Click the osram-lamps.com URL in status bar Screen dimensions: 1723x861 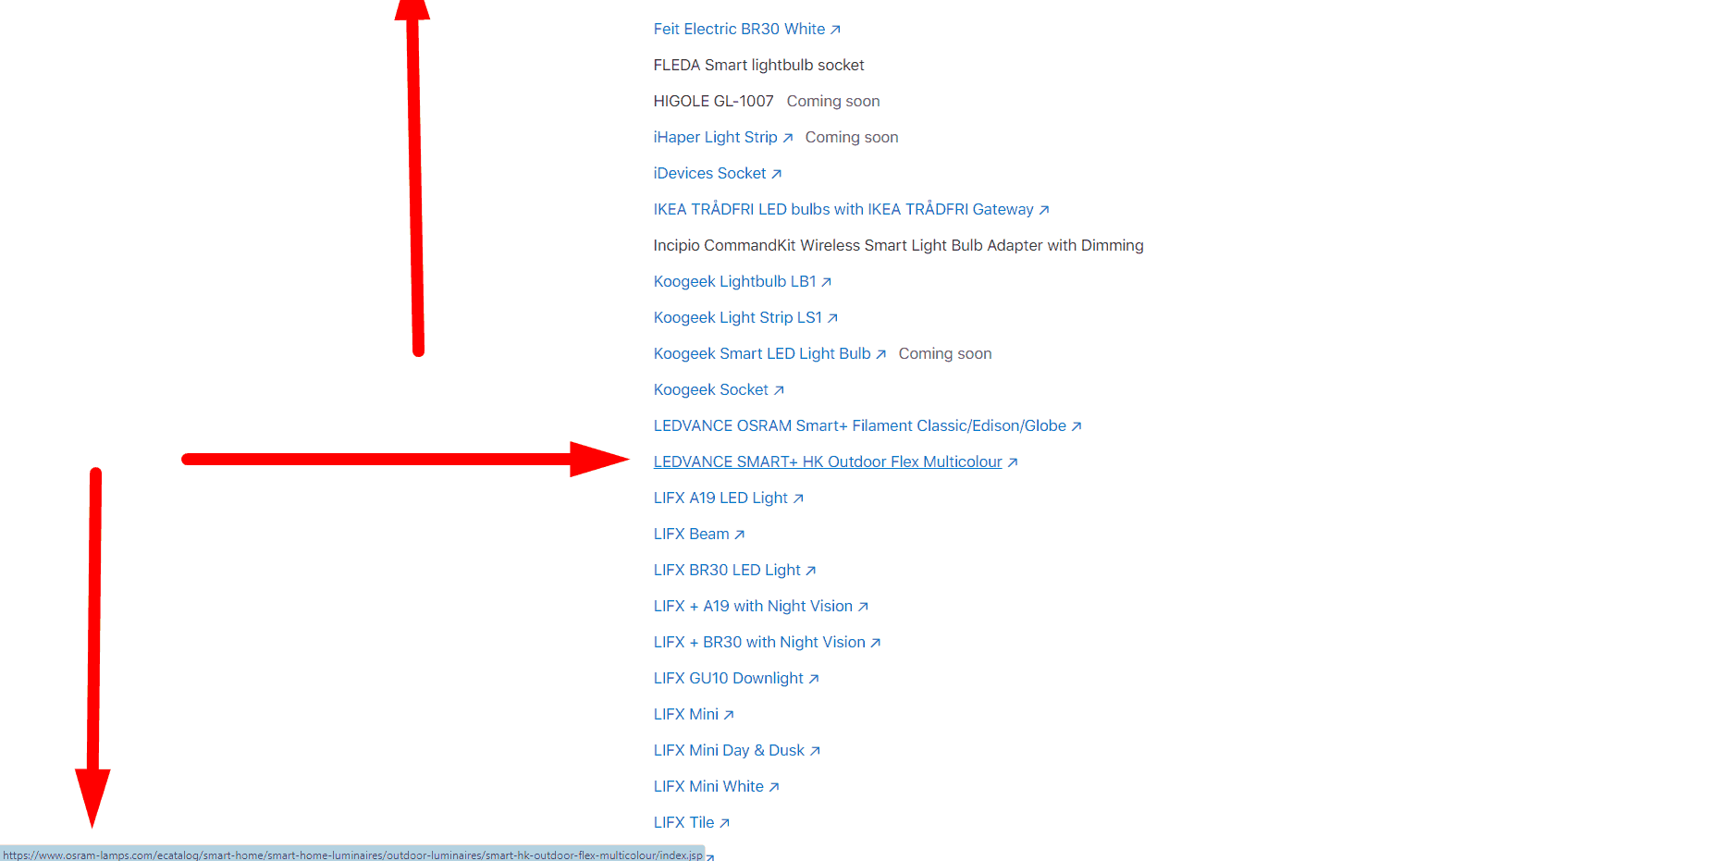point(352,855)
